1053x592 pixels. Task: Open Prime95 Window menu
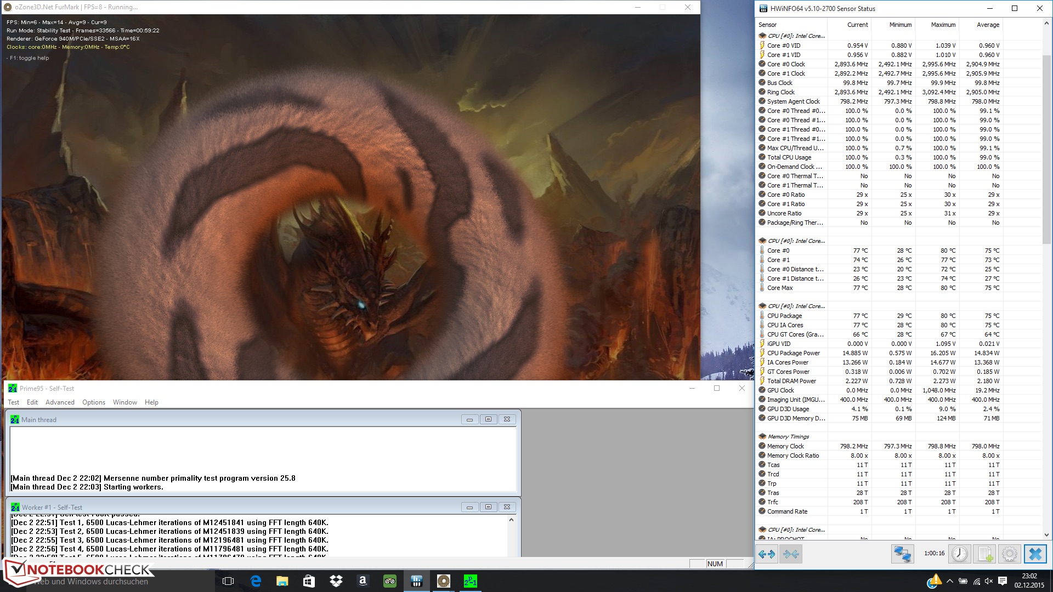125,402
